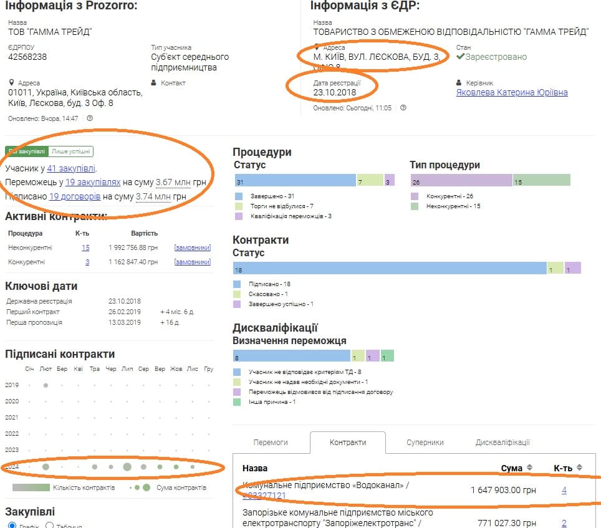Click the blue Завершено segment in Процедури bar
601x528 pixels.
294,181
